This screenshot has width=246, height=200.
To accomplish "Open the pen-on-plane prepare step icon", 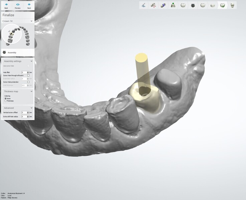I will [x=144, y=5].
